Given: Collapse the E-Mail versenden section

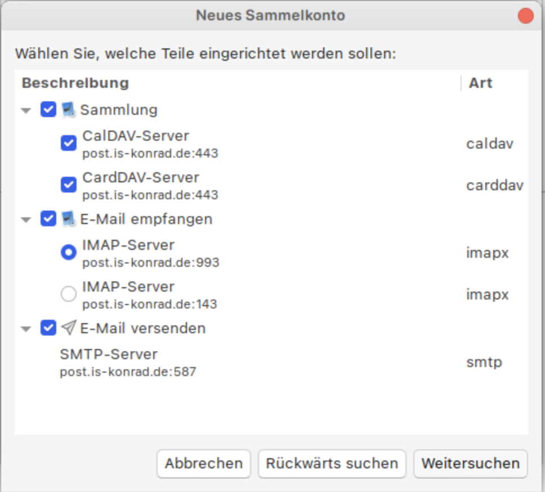Looking at the screenshot, I should [26, 329].
